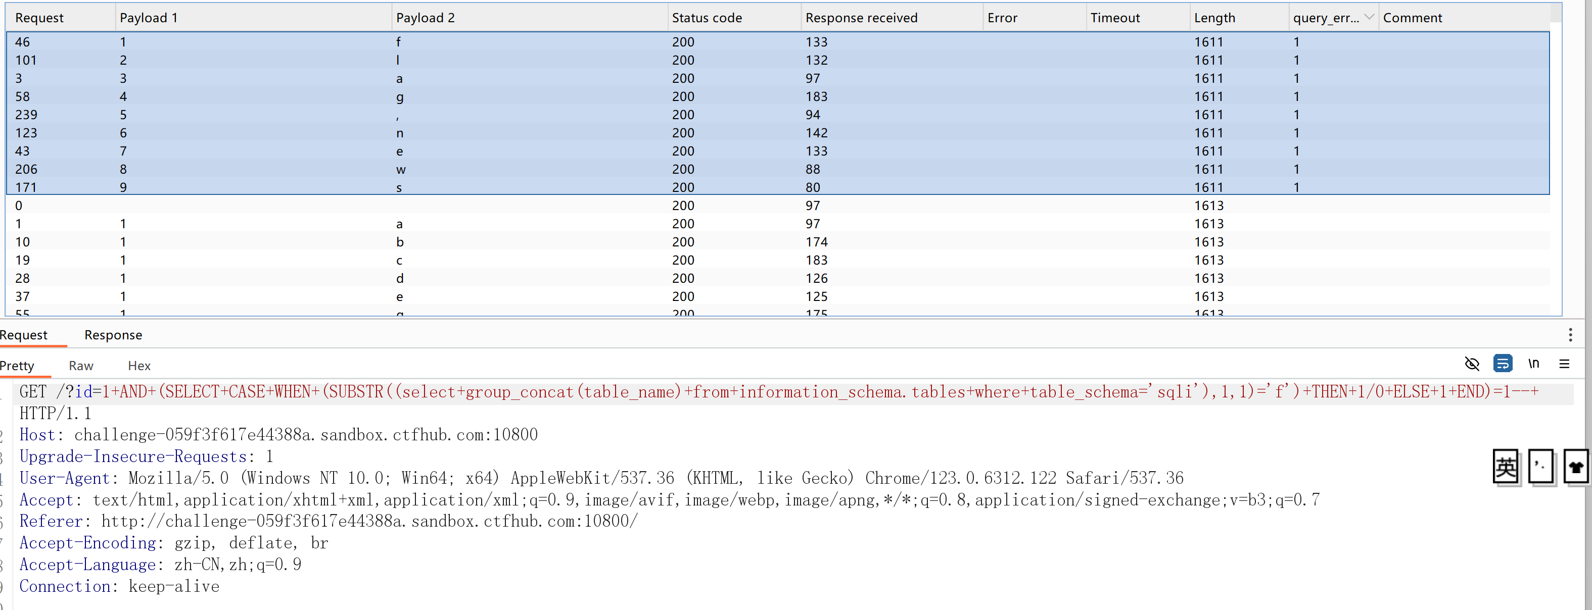Sort by the Status code column header
Image resolution: width=1592 pixels, height=610 pixels.
(734, 17)
